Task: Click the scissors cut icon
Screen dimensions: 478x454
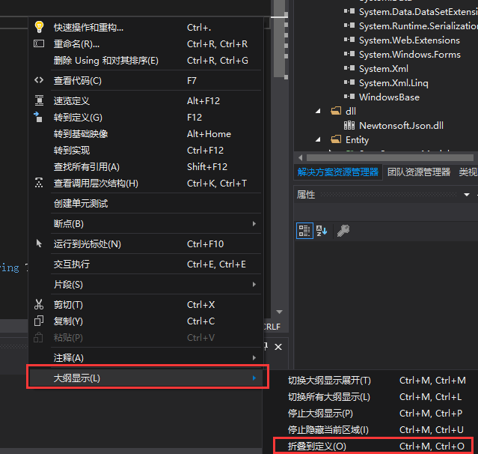Action: (39, 304)
